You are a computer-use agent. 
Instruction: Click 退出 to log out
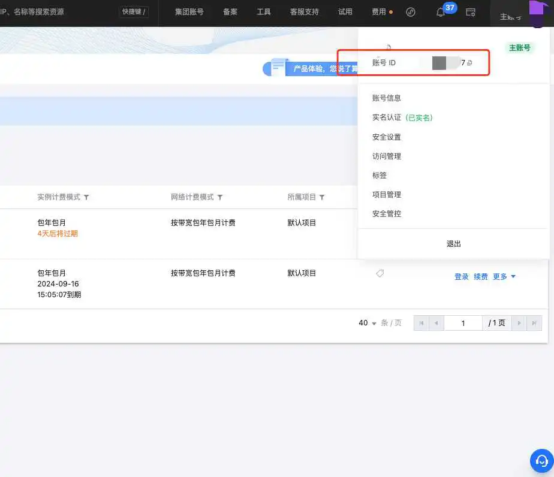[x=454, y=244]
